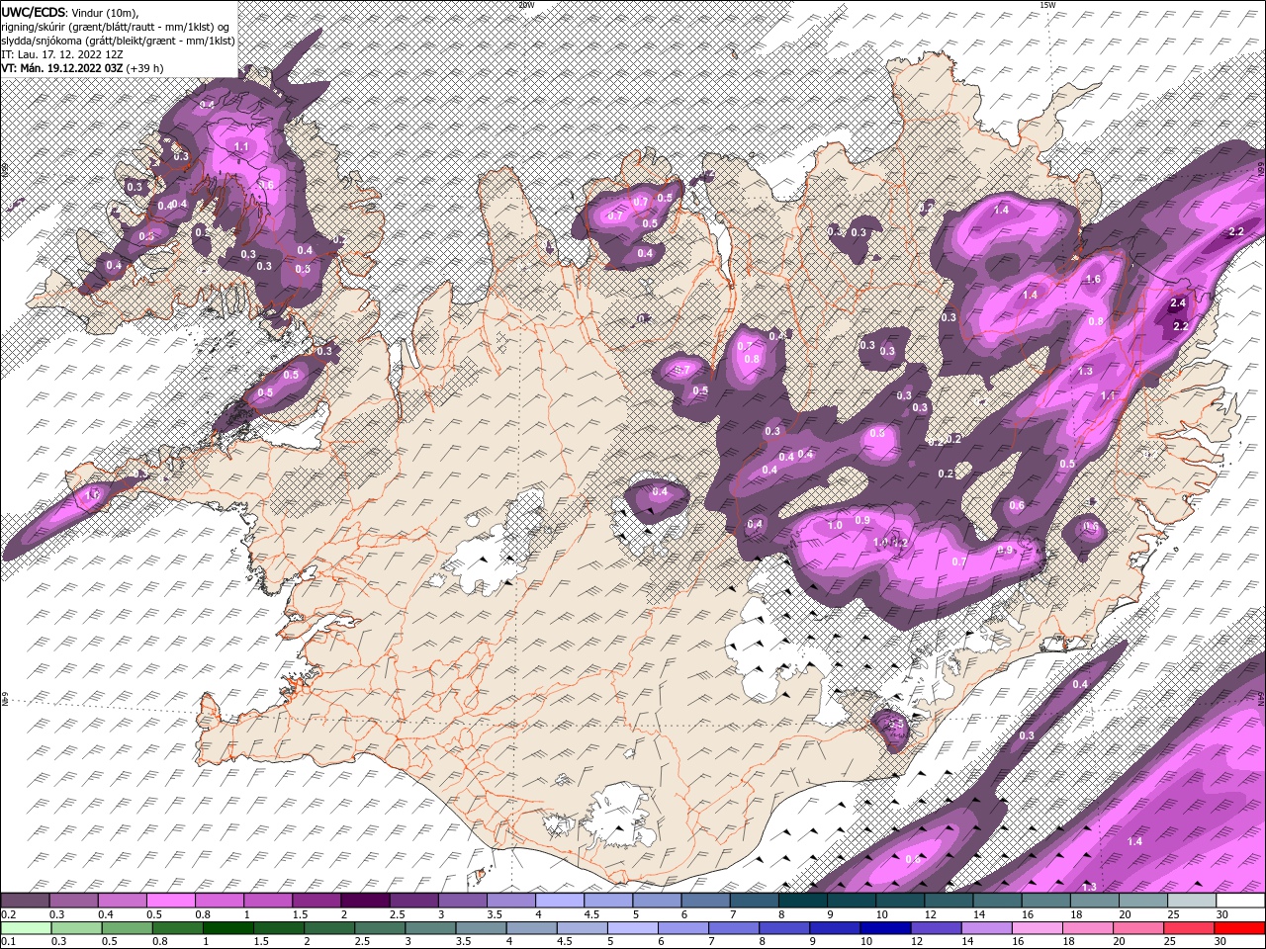Click the 2.4 snowfall maximum in the east
Image resolution: width=1266 pixels, height=949 pixels.
coord(1178,302)
